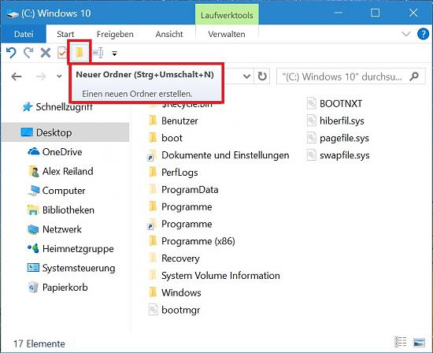Click the Bibliotheken library icon

[33, 210]
